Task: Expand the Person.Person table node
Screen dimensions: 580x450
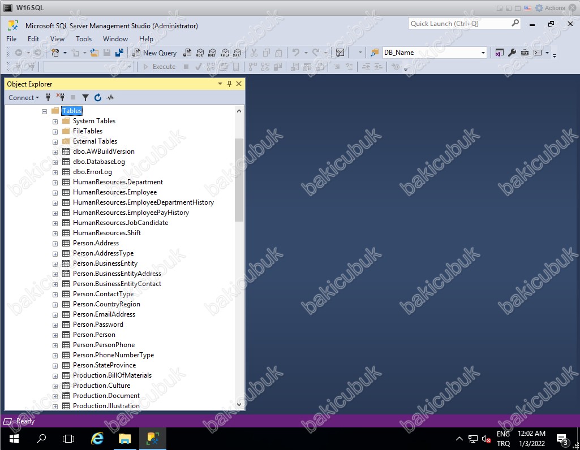Action: [55, 335]
